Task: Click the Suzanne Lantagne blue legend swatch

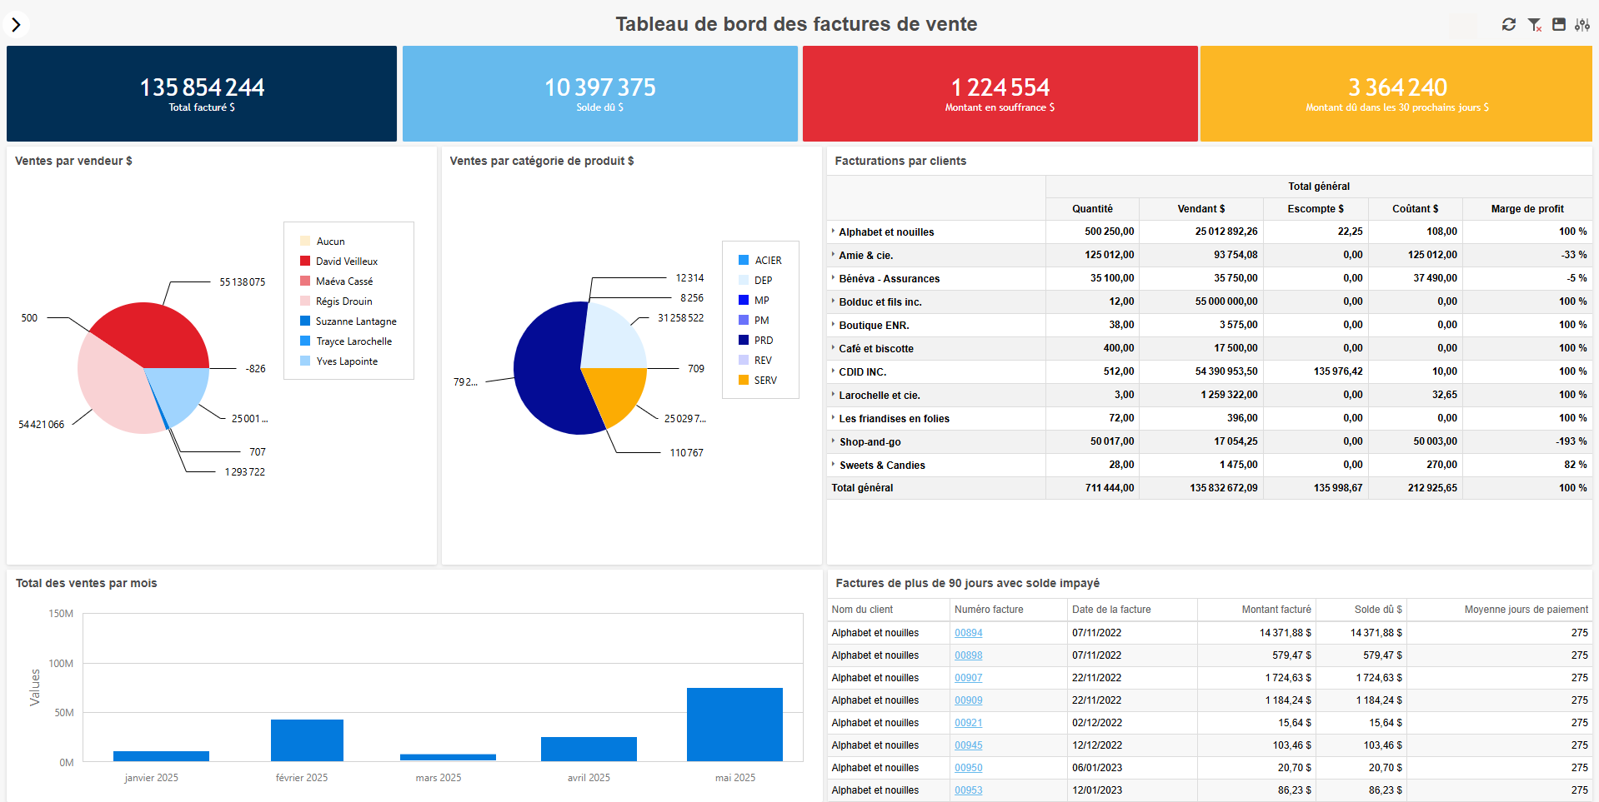Action: pyautogui.click(x=305, y=321)
